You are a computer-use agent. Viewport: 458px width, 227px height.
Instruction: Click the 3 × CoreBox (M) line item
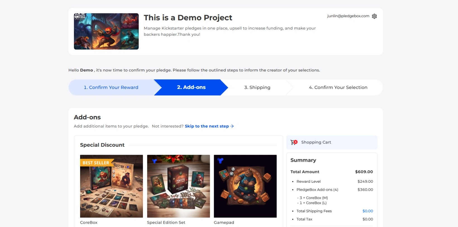(312, 198)
